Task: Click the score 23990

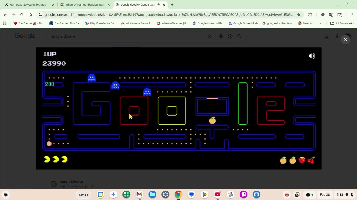Action: point(54,63)
